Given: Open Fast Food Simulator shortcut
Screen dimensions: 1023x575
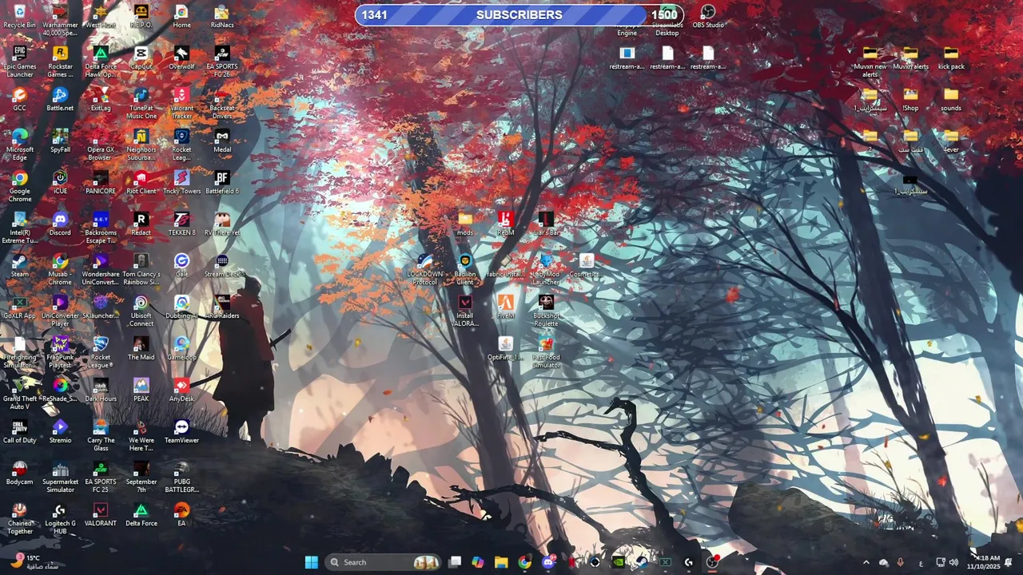Looking at the screenshot, I should 546,352.
